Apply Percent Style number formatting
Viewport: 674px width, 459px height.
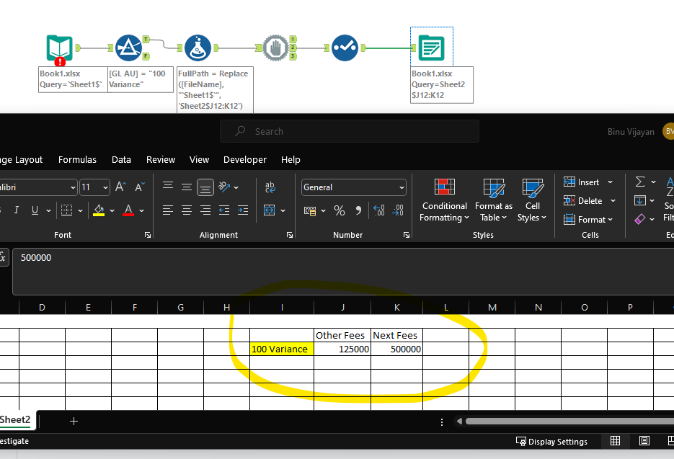click(339, 211)
